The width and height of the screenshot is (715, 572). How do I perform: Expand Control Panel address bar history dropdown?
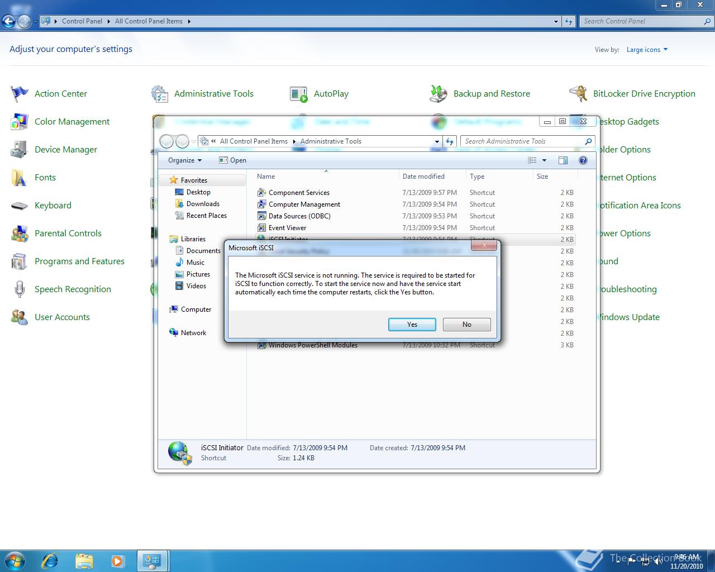(x=556, y=21)
